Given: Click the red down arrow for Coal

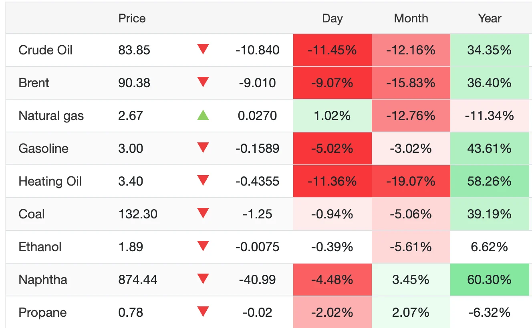Looking at the screenshot, I should tap(203, 214).
